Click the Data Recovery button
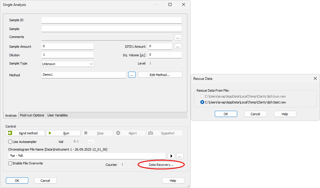 161,165
